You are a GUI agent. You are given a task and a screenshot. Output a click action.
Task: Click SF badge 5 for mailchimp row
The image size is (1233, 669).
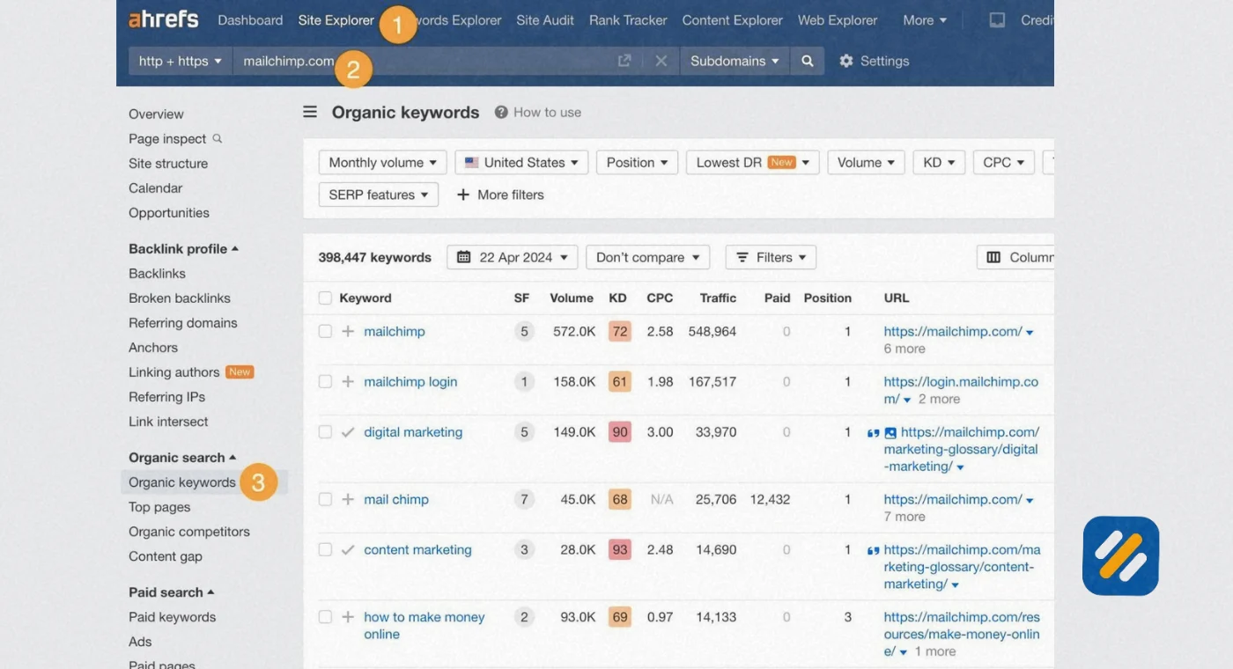pyautogui.click(x=524, y=332)
